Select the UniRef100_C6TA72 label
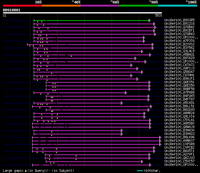The width and height of the screenshot is (200, 173). click(179, 65)
